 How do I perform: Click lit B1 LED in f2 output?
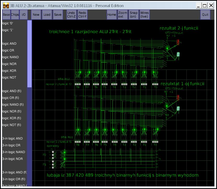167,48
